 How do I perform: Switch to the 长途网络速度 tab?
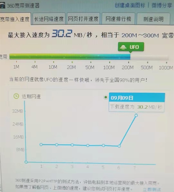click(x=49, y=19)
